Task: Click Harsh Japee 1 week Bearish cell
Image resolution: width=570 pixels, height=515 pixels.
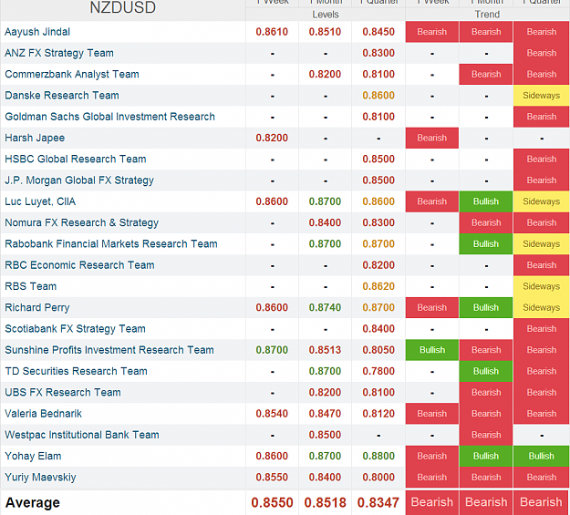Action: point(432,138)
